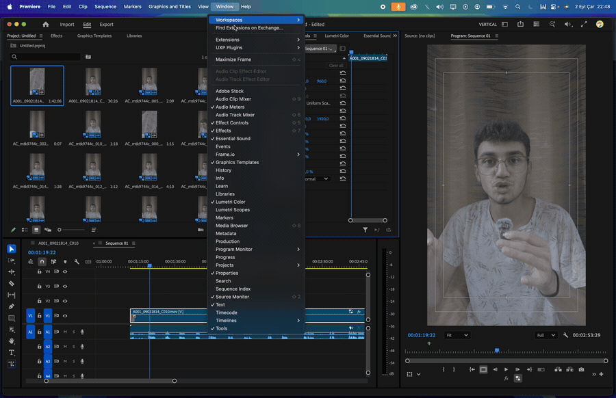
Task: Expand UXP Plugins submenu
Action: tap(256, 47)
